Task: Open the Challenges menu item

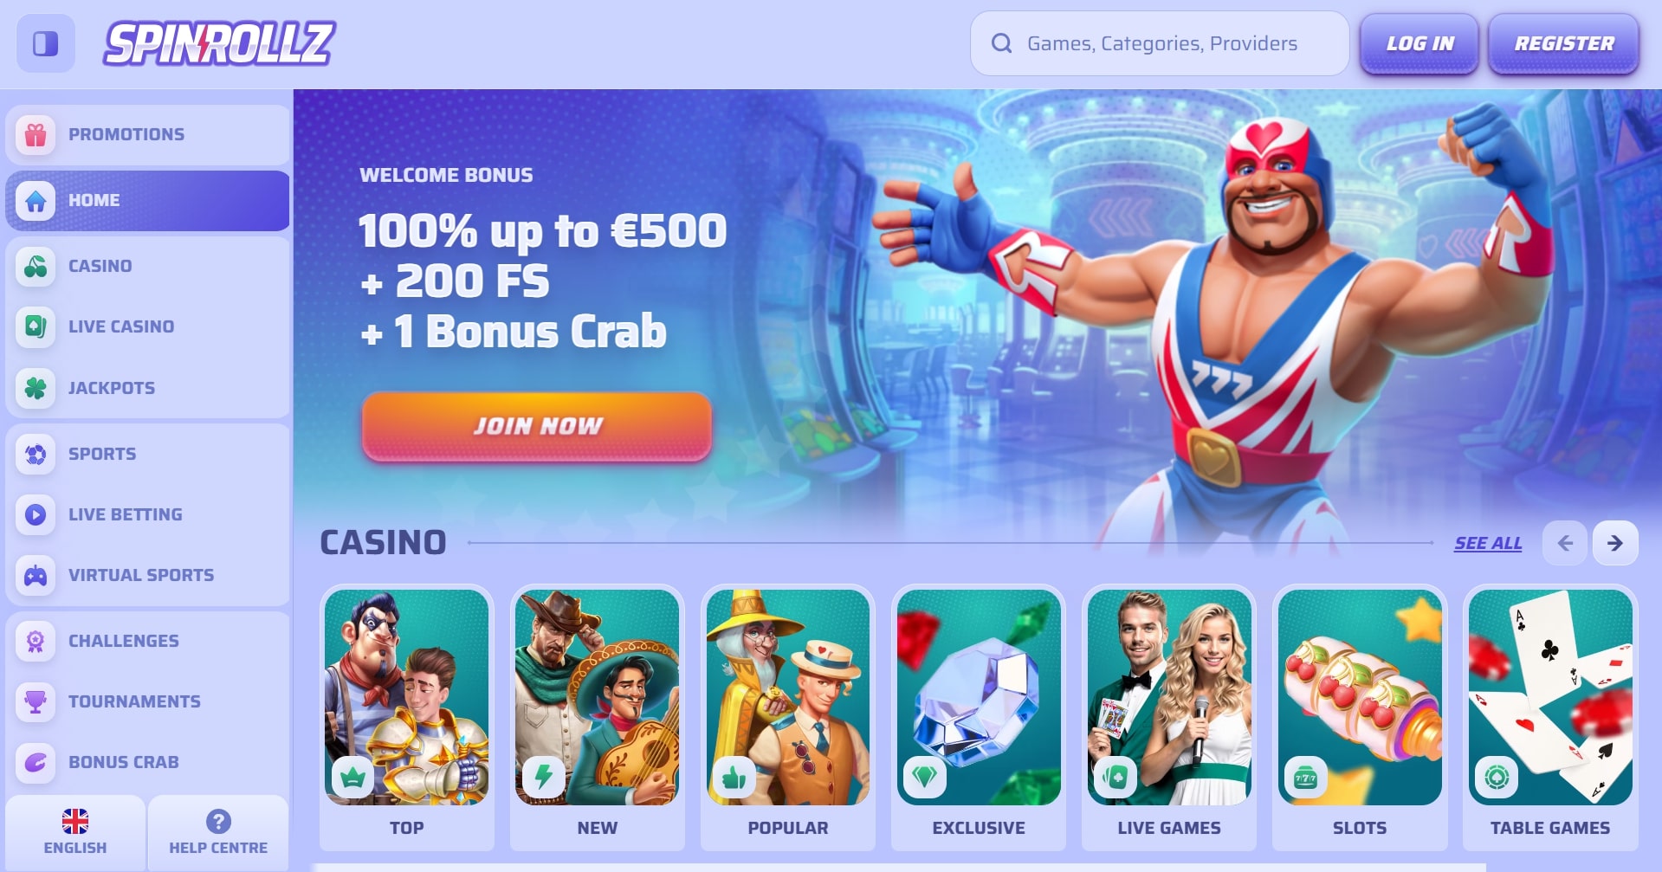Action: pos(147,641)
